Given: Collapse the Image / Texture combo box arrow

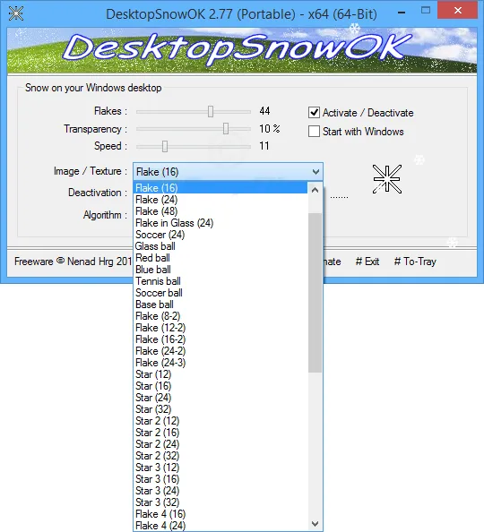Looking at the screenshot, I should coord(315,172).
